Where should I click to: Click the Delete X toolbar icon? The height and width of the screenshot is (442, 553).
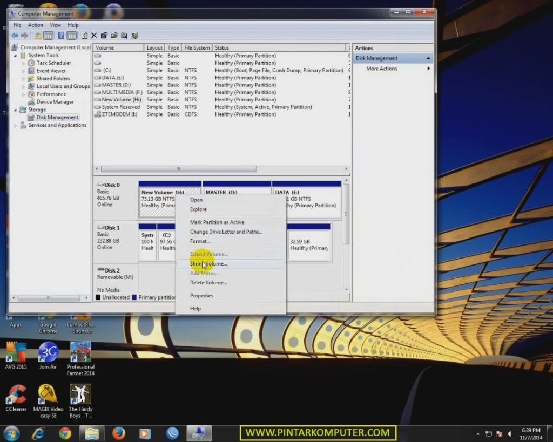point(94,36)
